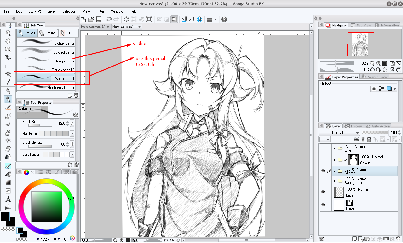Open the Navigator panel via its tab icon
The height and width of the screenshot is (243, 403).
click(x=328, y=25)
